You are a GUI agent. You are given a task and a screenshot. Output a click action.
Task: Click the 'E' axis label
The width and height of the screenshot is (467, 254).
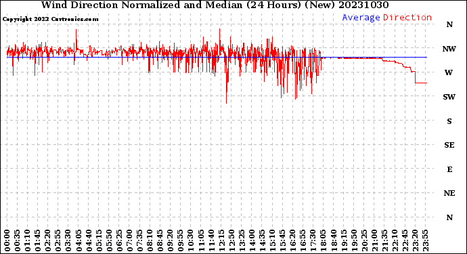point(449,169)
